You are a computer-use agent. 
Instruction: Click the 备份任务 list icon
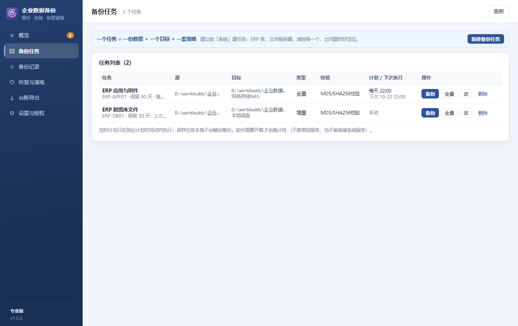point(12,51)
